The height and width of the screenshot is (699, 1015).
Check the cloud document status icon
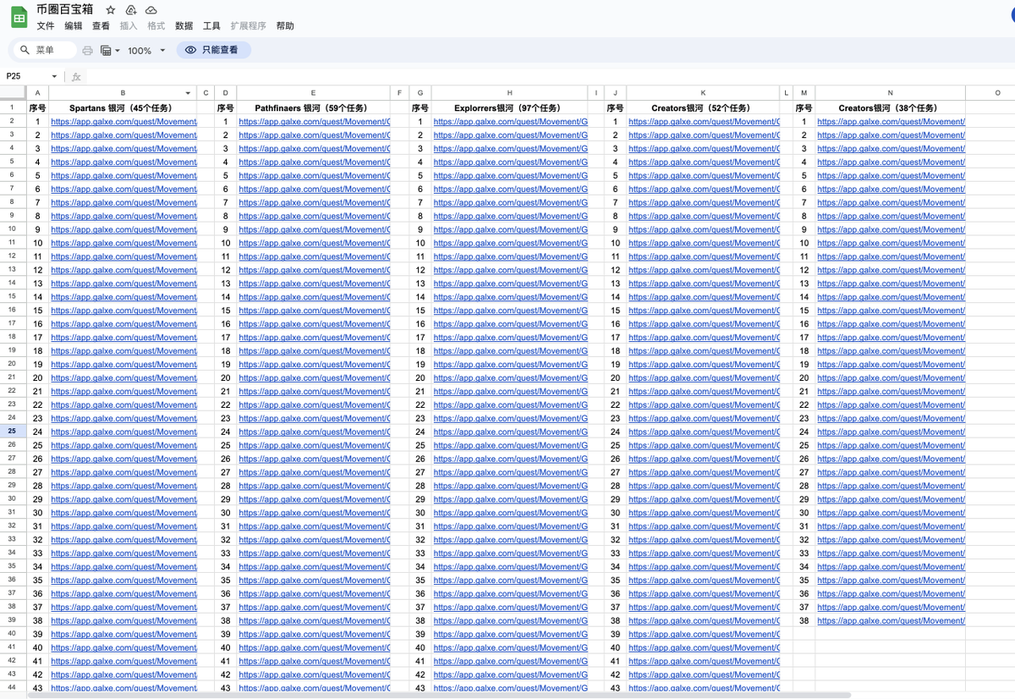coord(151,9)
